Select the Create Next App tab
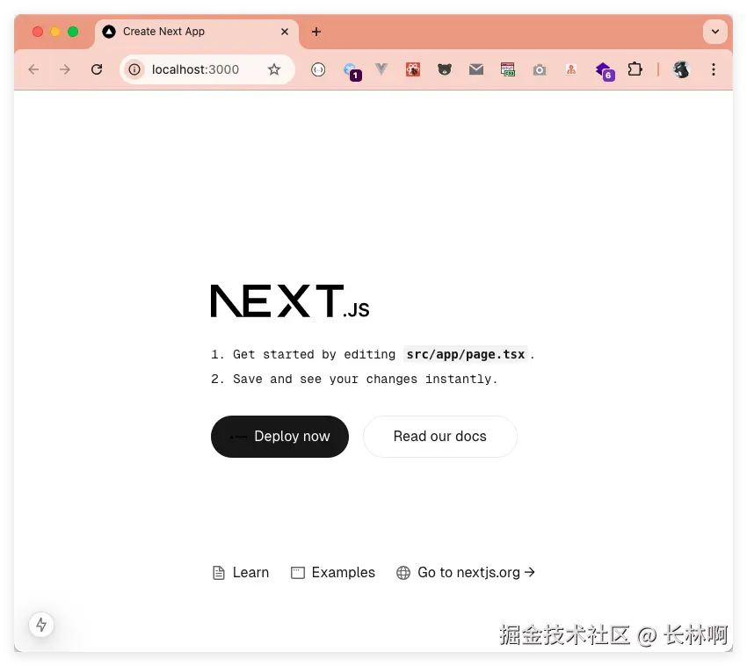The height and width of the screenshot is (666, 747). 196,33
